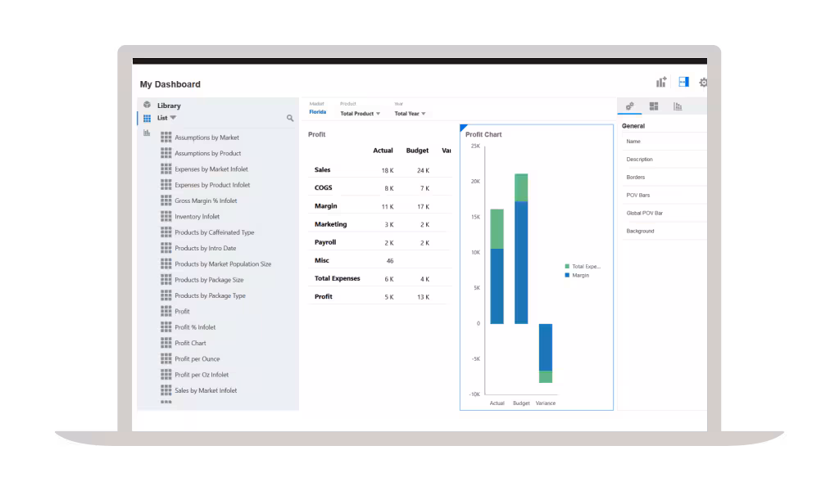Click the Borders property row
The height and width of the screenshot is (491, 839).
(x=664, y=178)
